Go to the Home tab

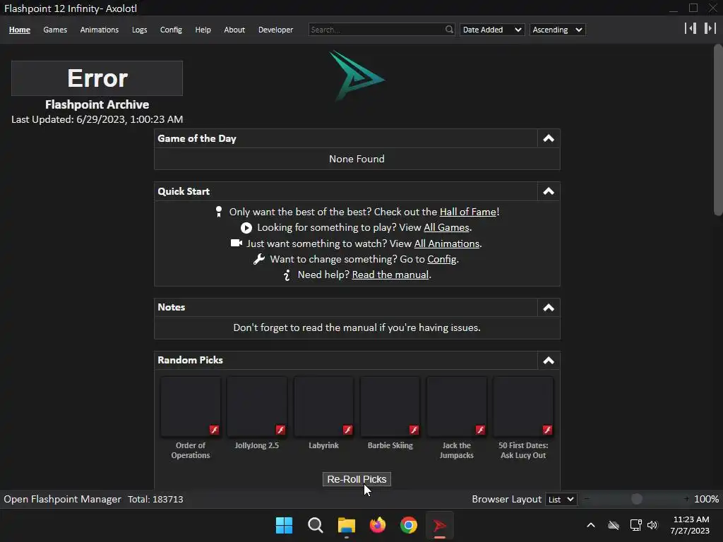19,30
